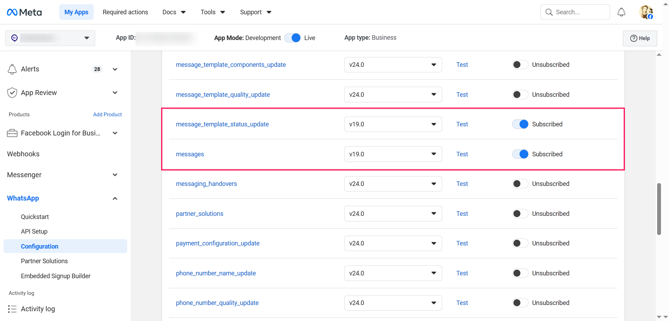
Task: Click the Add Product link
Action: point(107,114)
